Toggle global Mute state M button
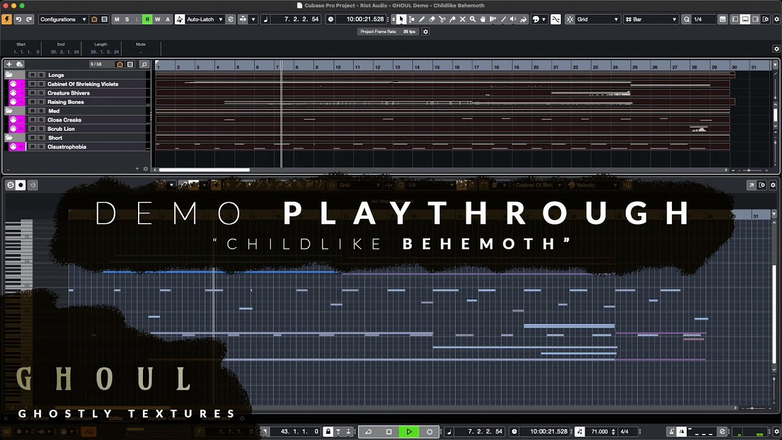782x440 pixels. point(117,20)
